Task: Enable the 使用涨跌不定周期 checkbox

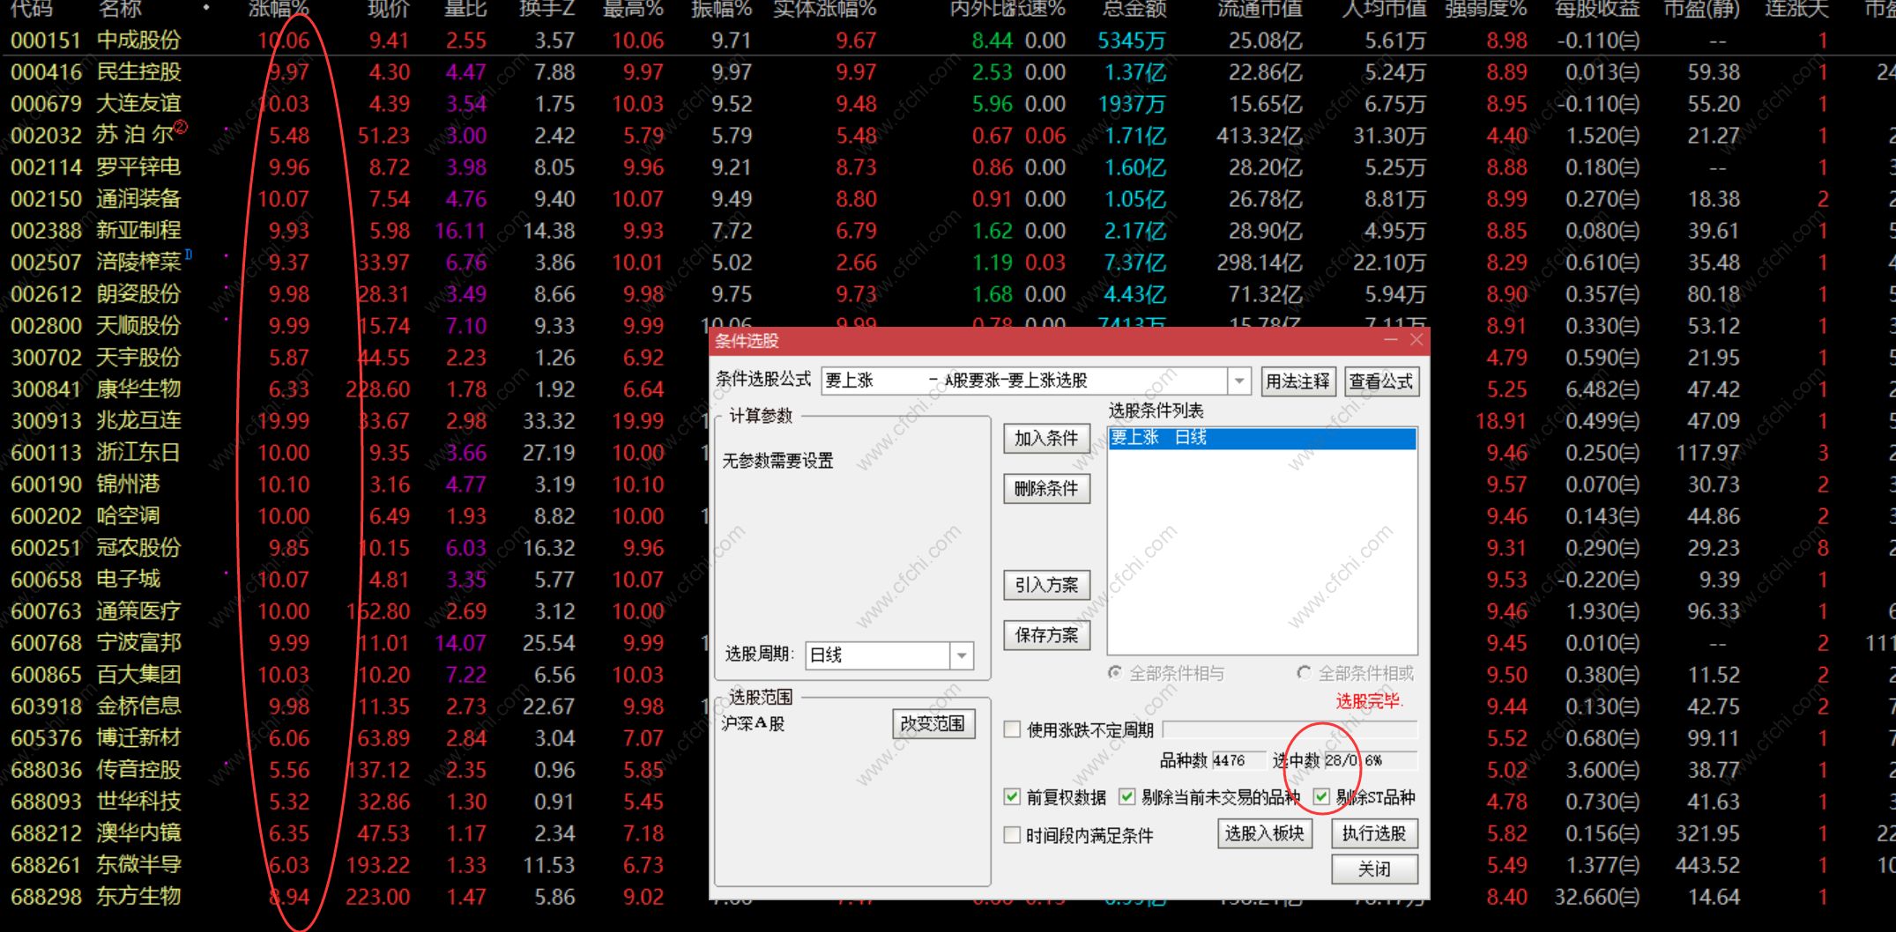Action: [x=1013, y=730]
